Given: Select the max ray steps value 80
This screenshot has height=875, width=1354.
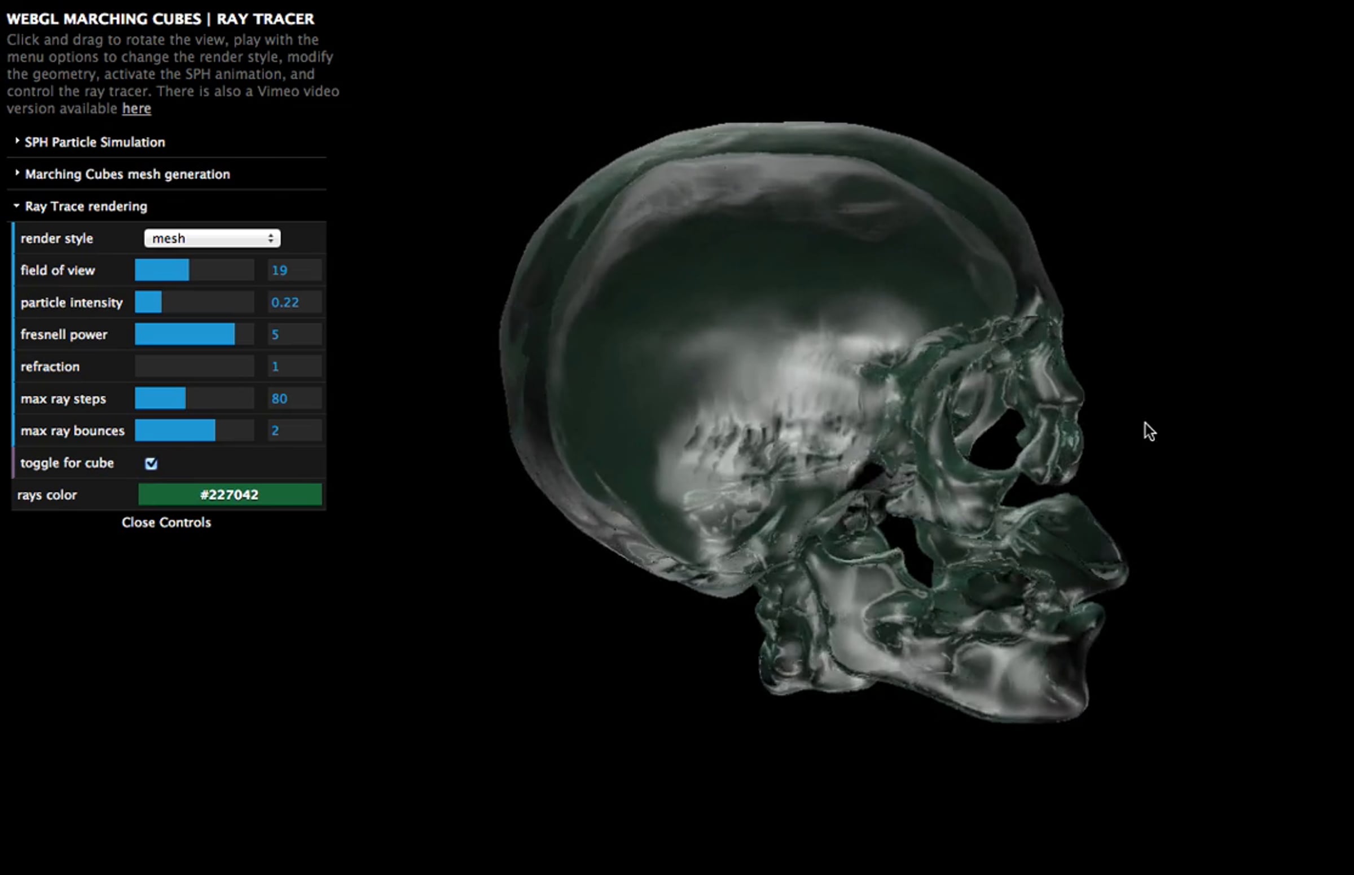Looking at the screenshot, I should pos(294,398).
